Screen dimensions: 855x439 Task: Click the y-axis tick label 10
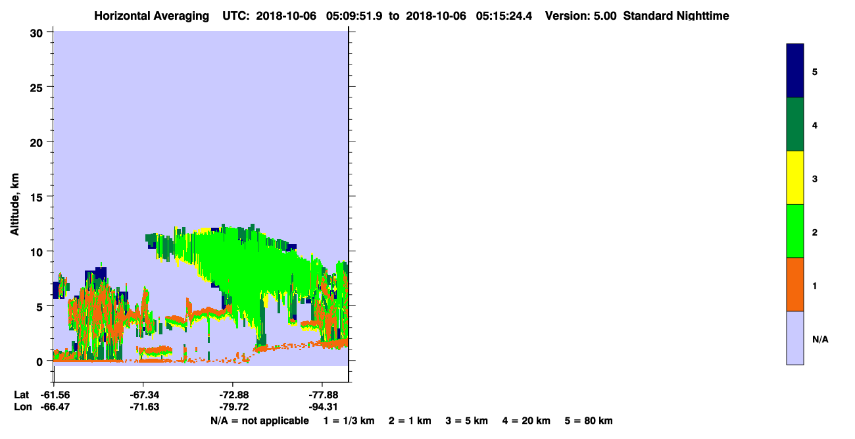coord(37,251)
